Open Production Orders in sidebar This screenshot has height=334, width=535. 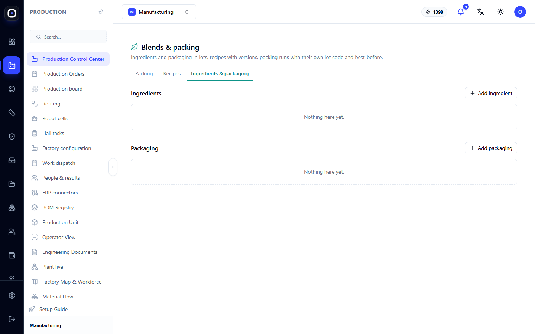pyautogui.click(x=68, y=74)
